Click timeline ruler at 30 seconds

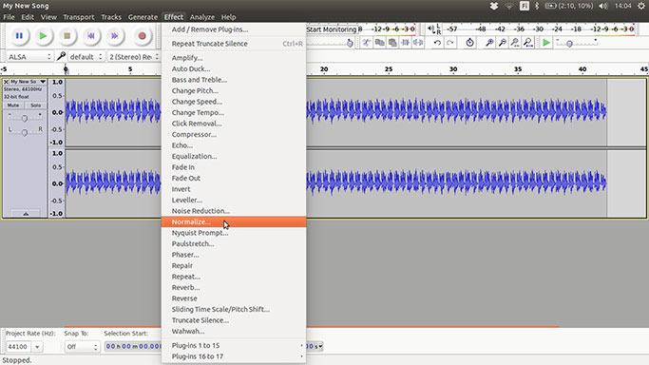click(x=453, y=69)
